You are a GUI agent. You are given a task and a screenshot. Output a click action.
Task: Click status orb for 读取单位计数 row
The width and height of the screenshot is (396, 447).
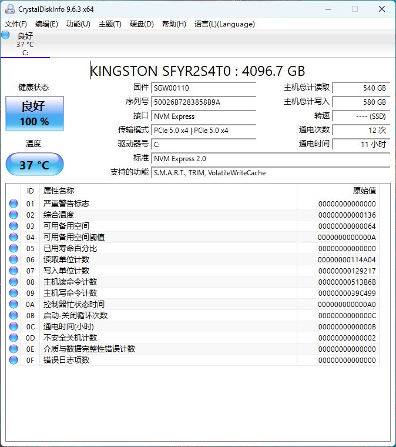coord(14,259)
